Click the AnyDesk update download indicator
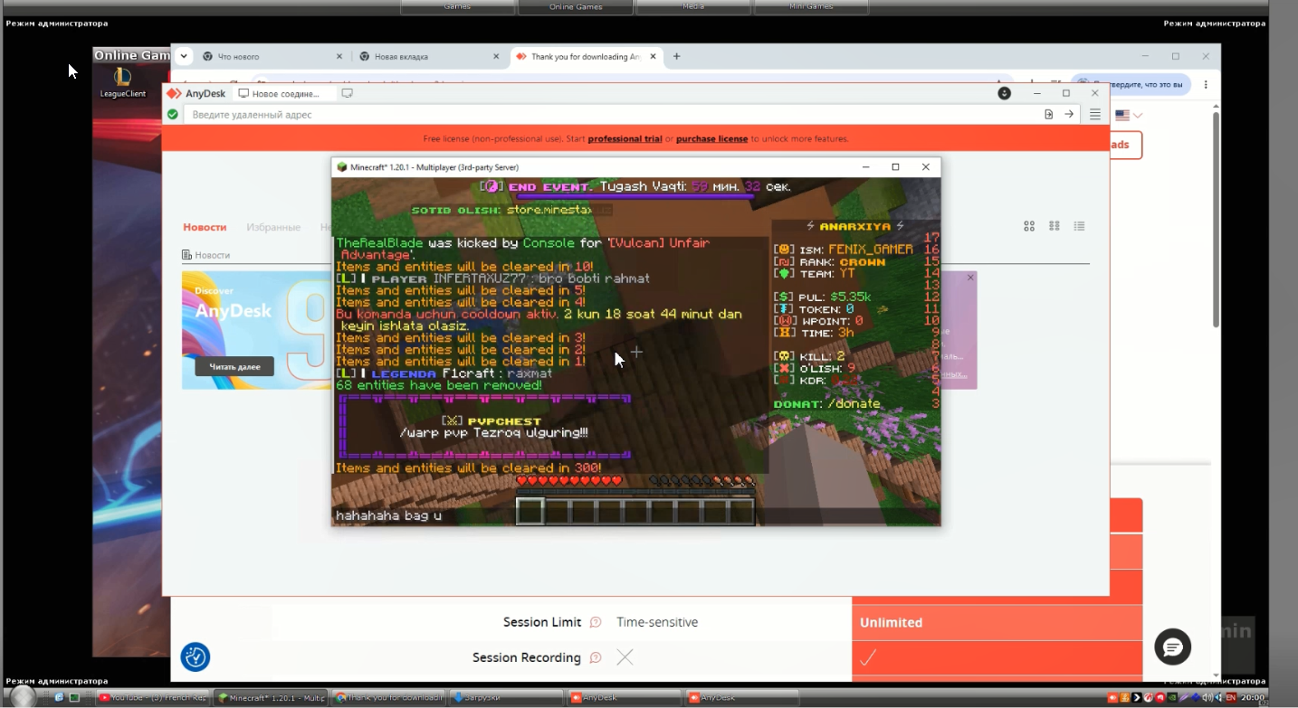Screen dimensions: 1298x708 [1004, 93]
